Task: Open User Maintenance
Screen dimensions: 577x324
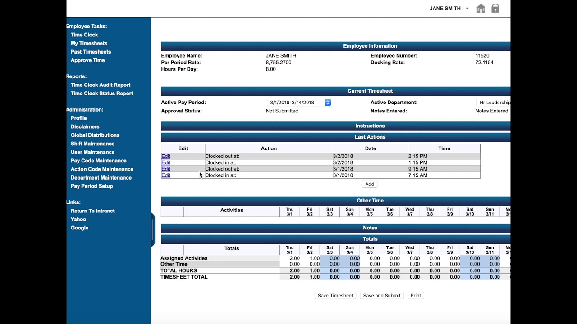Action: [x=92, y=153]
